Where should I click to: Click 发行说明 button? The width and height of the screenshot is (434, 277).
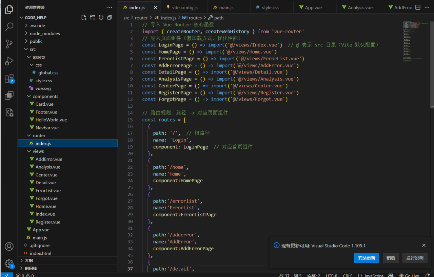(415, 258)
